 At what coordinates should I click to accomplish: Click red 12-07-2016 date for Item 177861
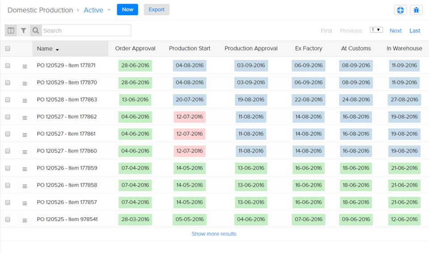tap(189, 134)
